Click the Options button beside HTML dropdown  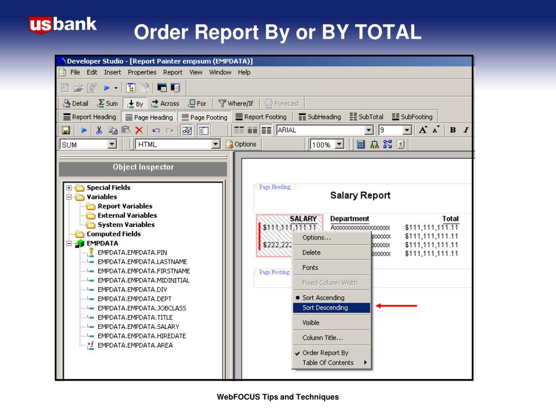[x=241, y=144]
